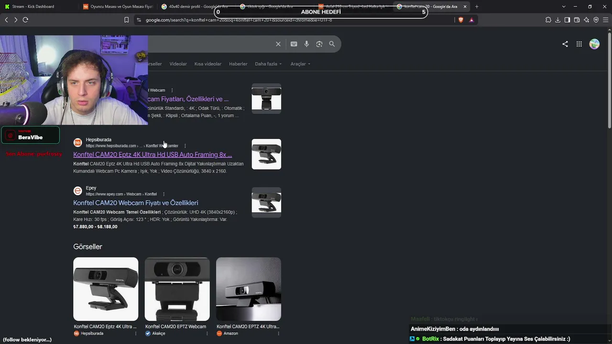Submit search with the magnifier icon
This screenshot has width=612, height=344.
click(332, 44)
